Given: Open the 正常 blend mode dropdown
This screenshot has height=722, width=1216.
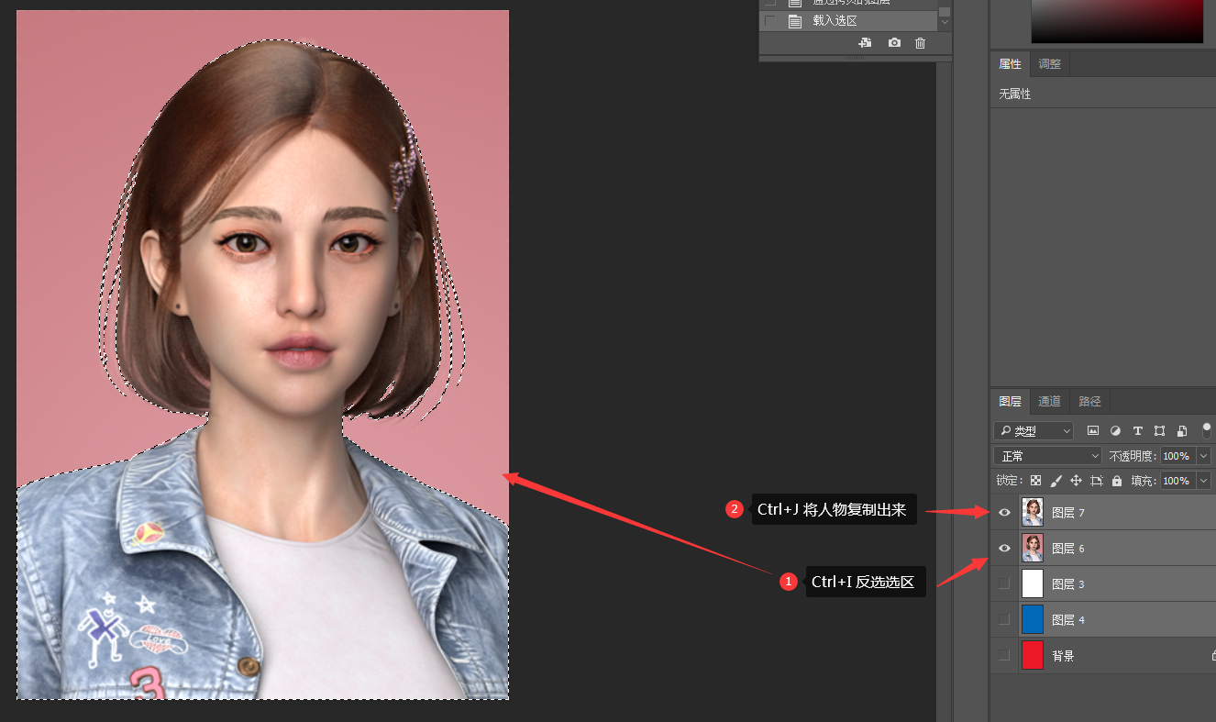Looking at the screenshot, I should pyautogui.click(x=1047, y=456).
